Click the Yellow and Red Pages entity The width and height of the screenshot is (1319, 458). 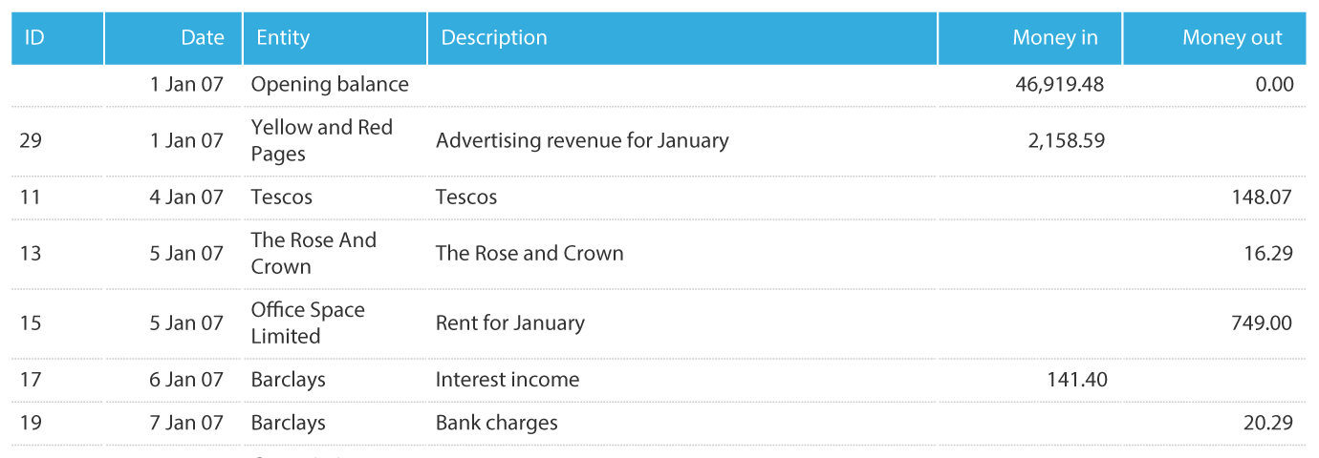322,140
